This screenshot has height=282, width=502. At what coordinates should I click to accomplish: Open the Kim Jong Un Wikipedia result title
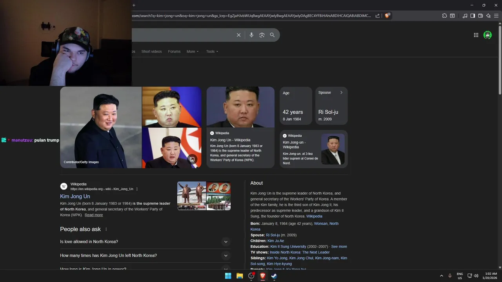tap(75, 197)
